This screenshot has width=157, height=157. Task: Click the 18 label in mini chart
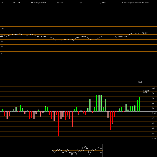coord(101,153)
